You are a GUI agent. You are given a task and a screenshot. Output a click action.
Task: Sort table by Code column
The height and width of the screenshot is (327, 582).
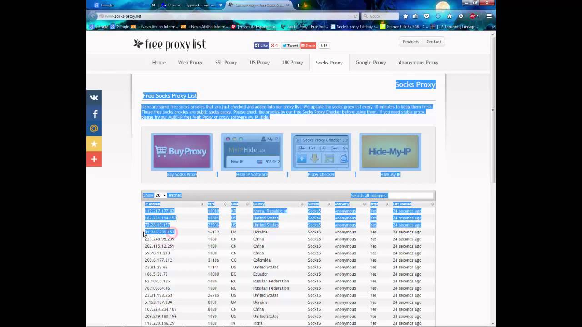click(240, 204)
